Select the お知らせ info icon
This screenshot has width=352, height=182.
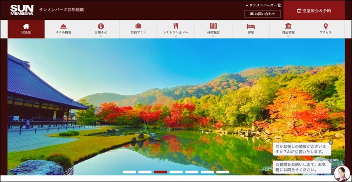(101, 26)
